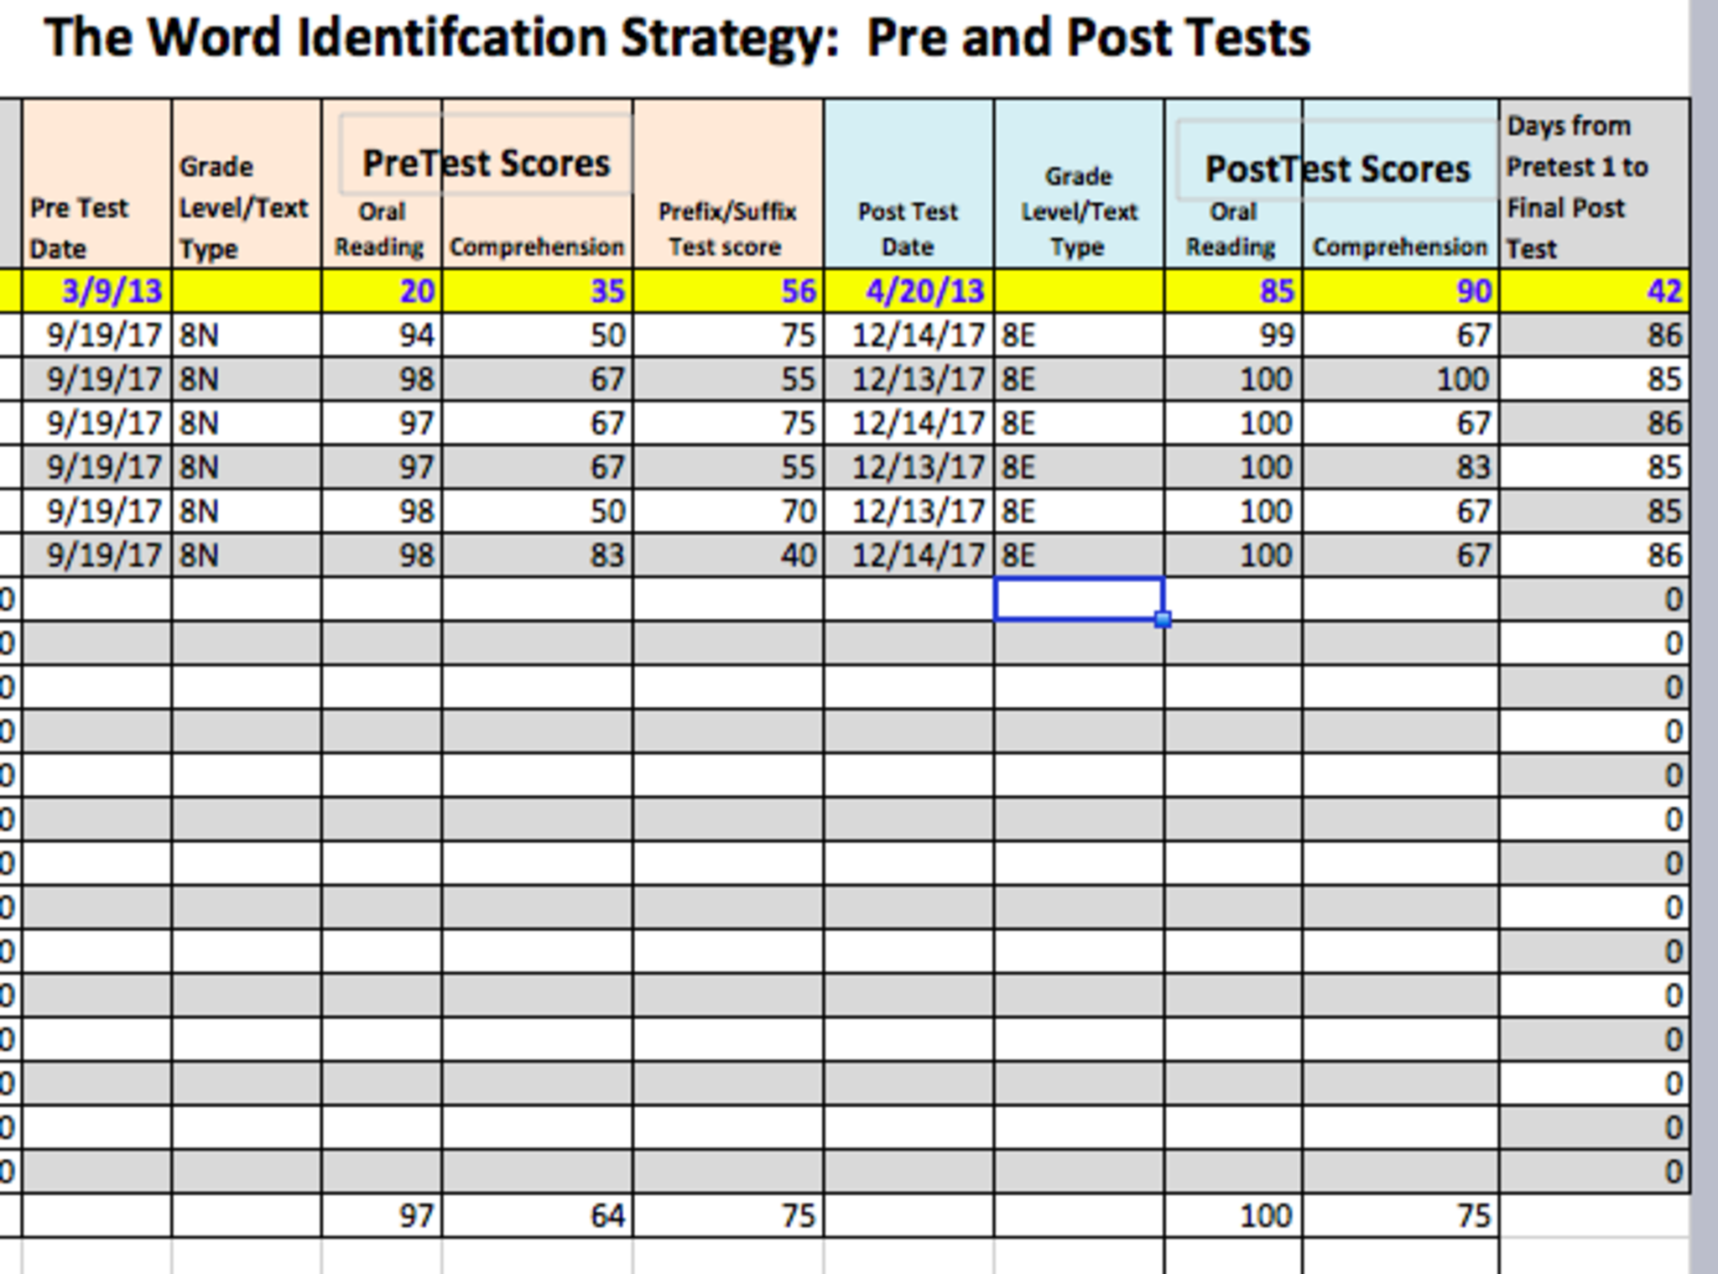Click the fill handle on the selected cell

tap(1163, 620)
